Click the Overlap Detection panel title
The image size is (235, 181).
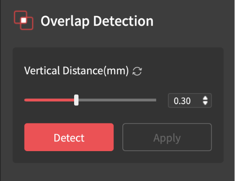coord(97,21)
